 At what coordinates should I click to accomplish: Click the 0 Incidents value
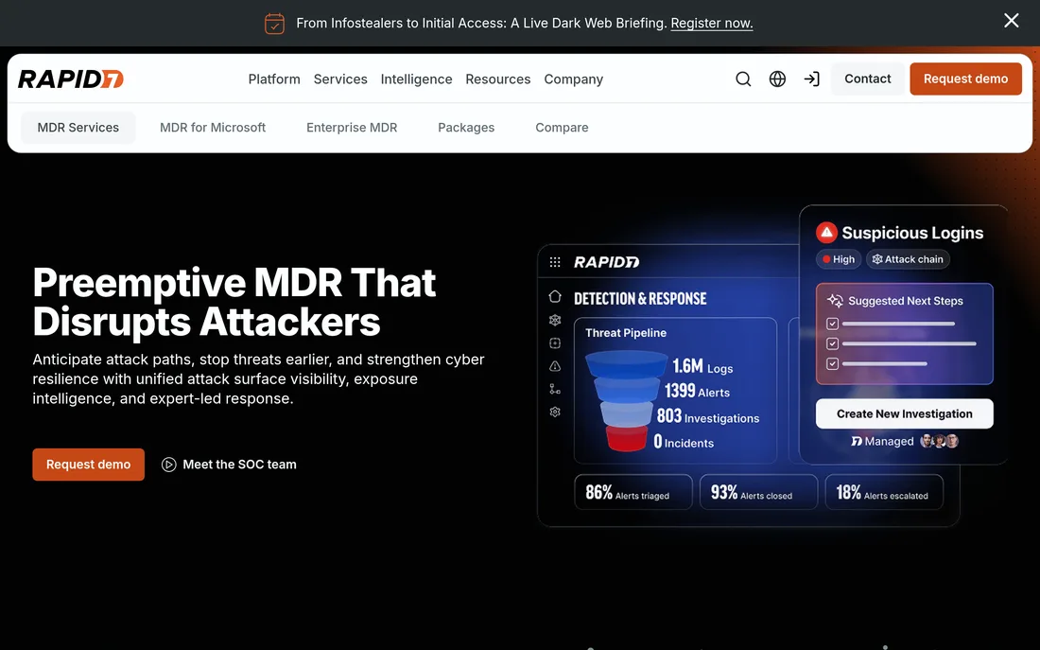coord(684,442)
